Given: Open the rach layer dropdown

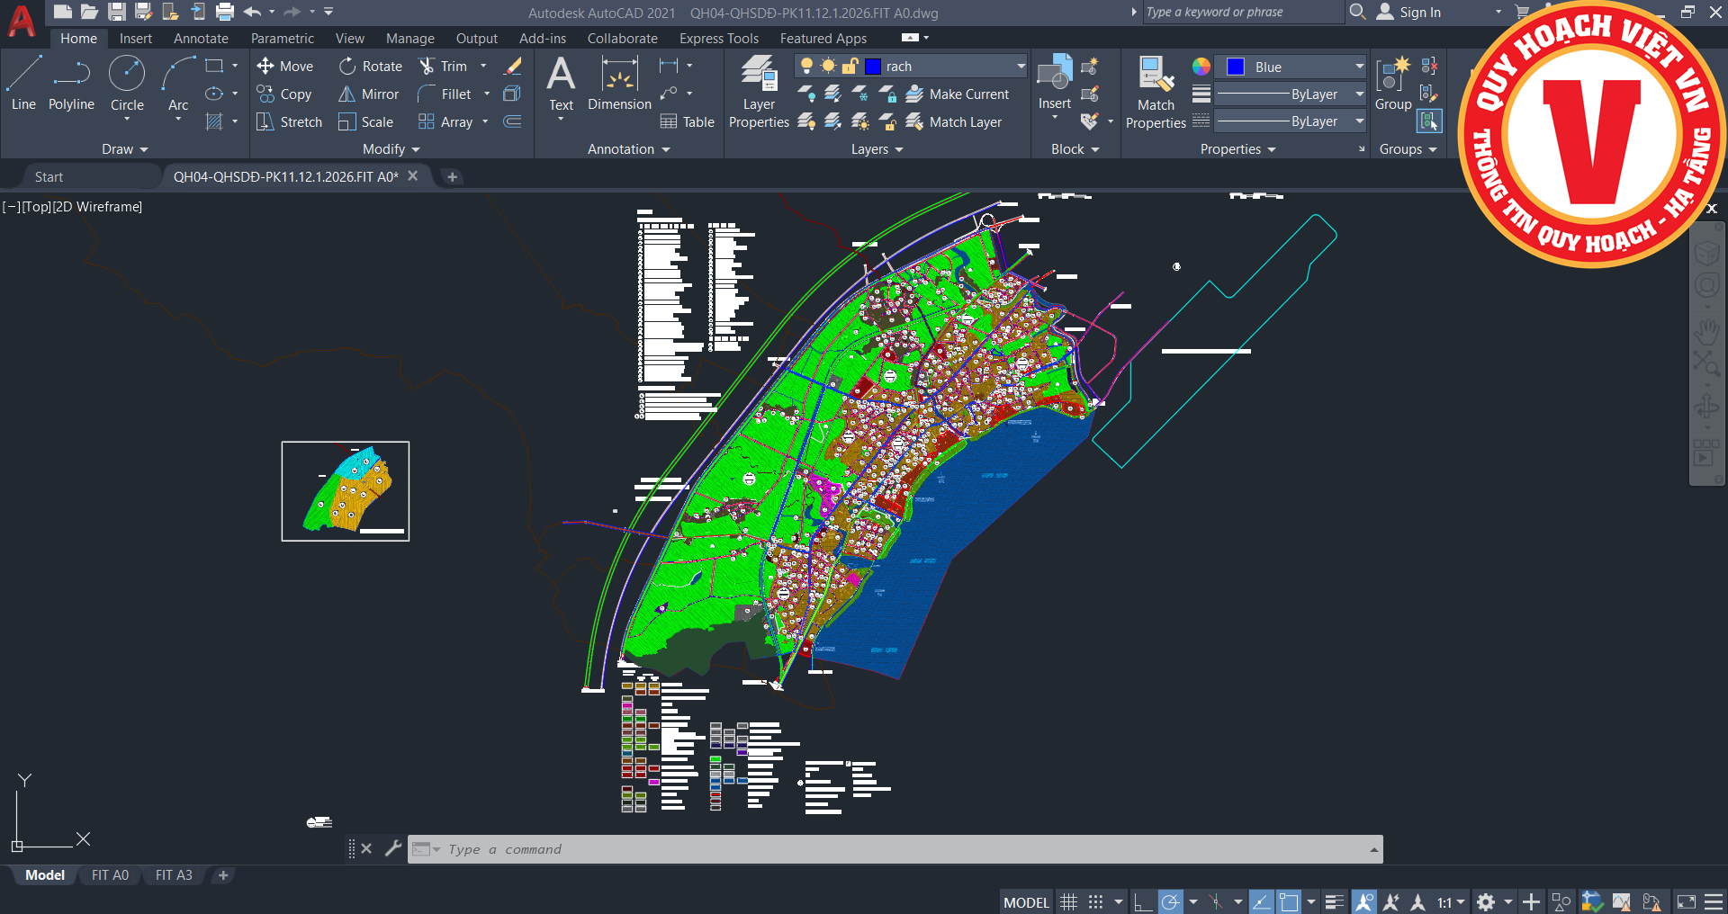Looking at the screenshot, I should point(1021,67).
